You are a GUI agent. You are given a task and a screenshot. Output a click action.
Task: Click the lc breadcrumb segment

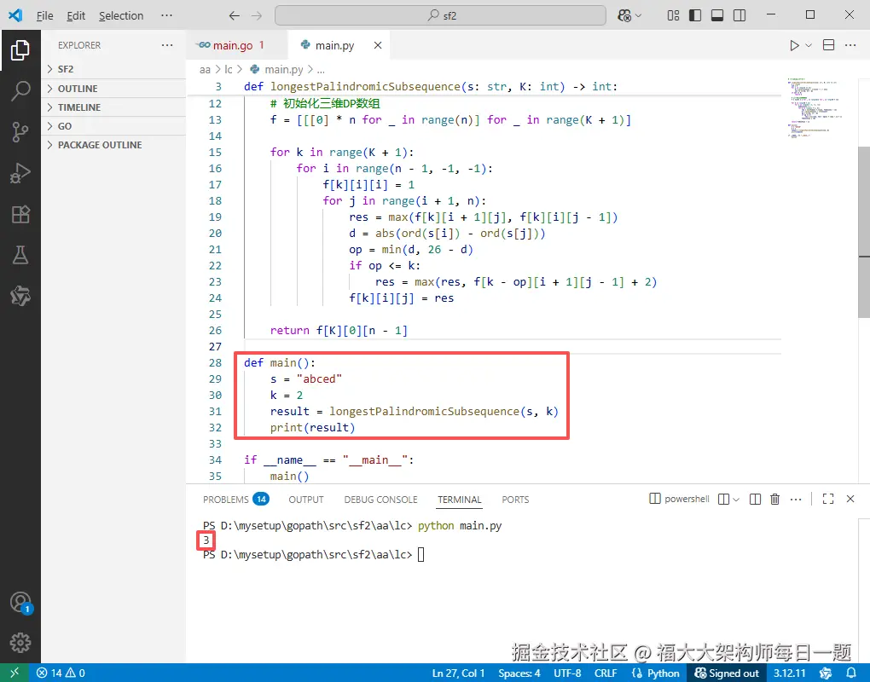(x=228, y=70)
